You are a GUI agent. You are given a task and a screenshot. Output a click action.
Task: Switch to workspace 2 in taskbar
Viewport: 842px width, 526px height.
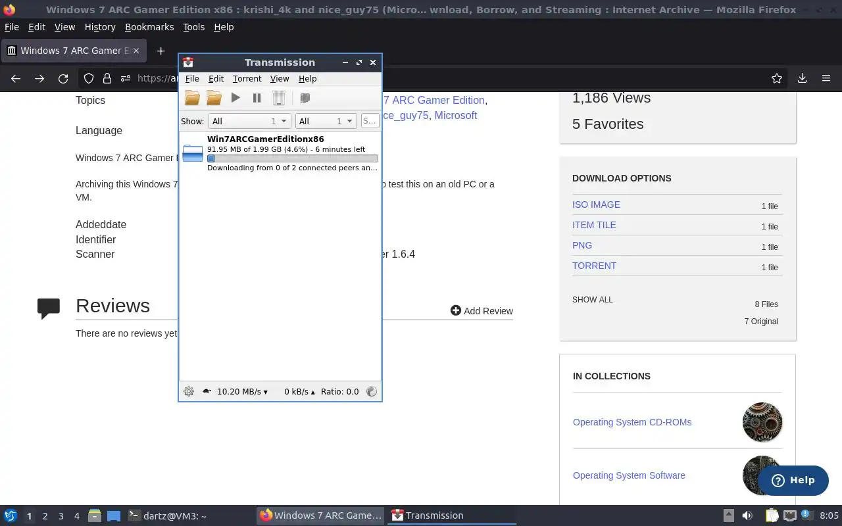pos(45,516)
